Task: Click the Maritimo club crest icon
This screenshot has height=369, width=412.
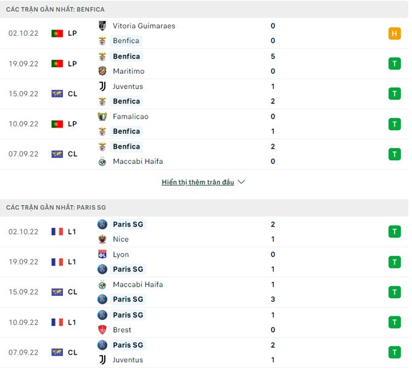Action: click(102, 71)
